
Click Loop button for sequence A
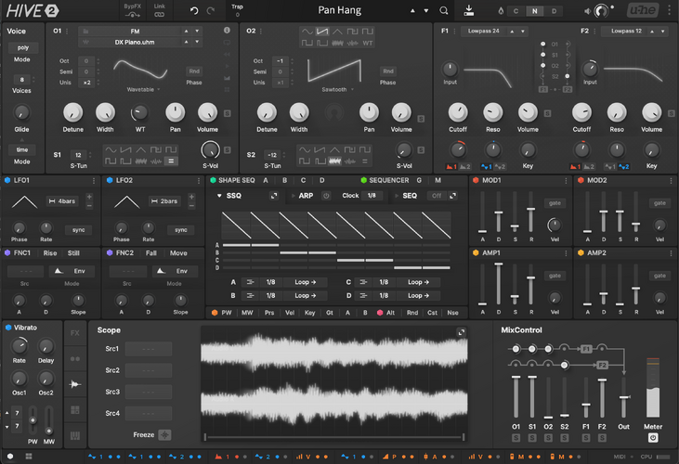pyautogui.click(x=306, y=282)
